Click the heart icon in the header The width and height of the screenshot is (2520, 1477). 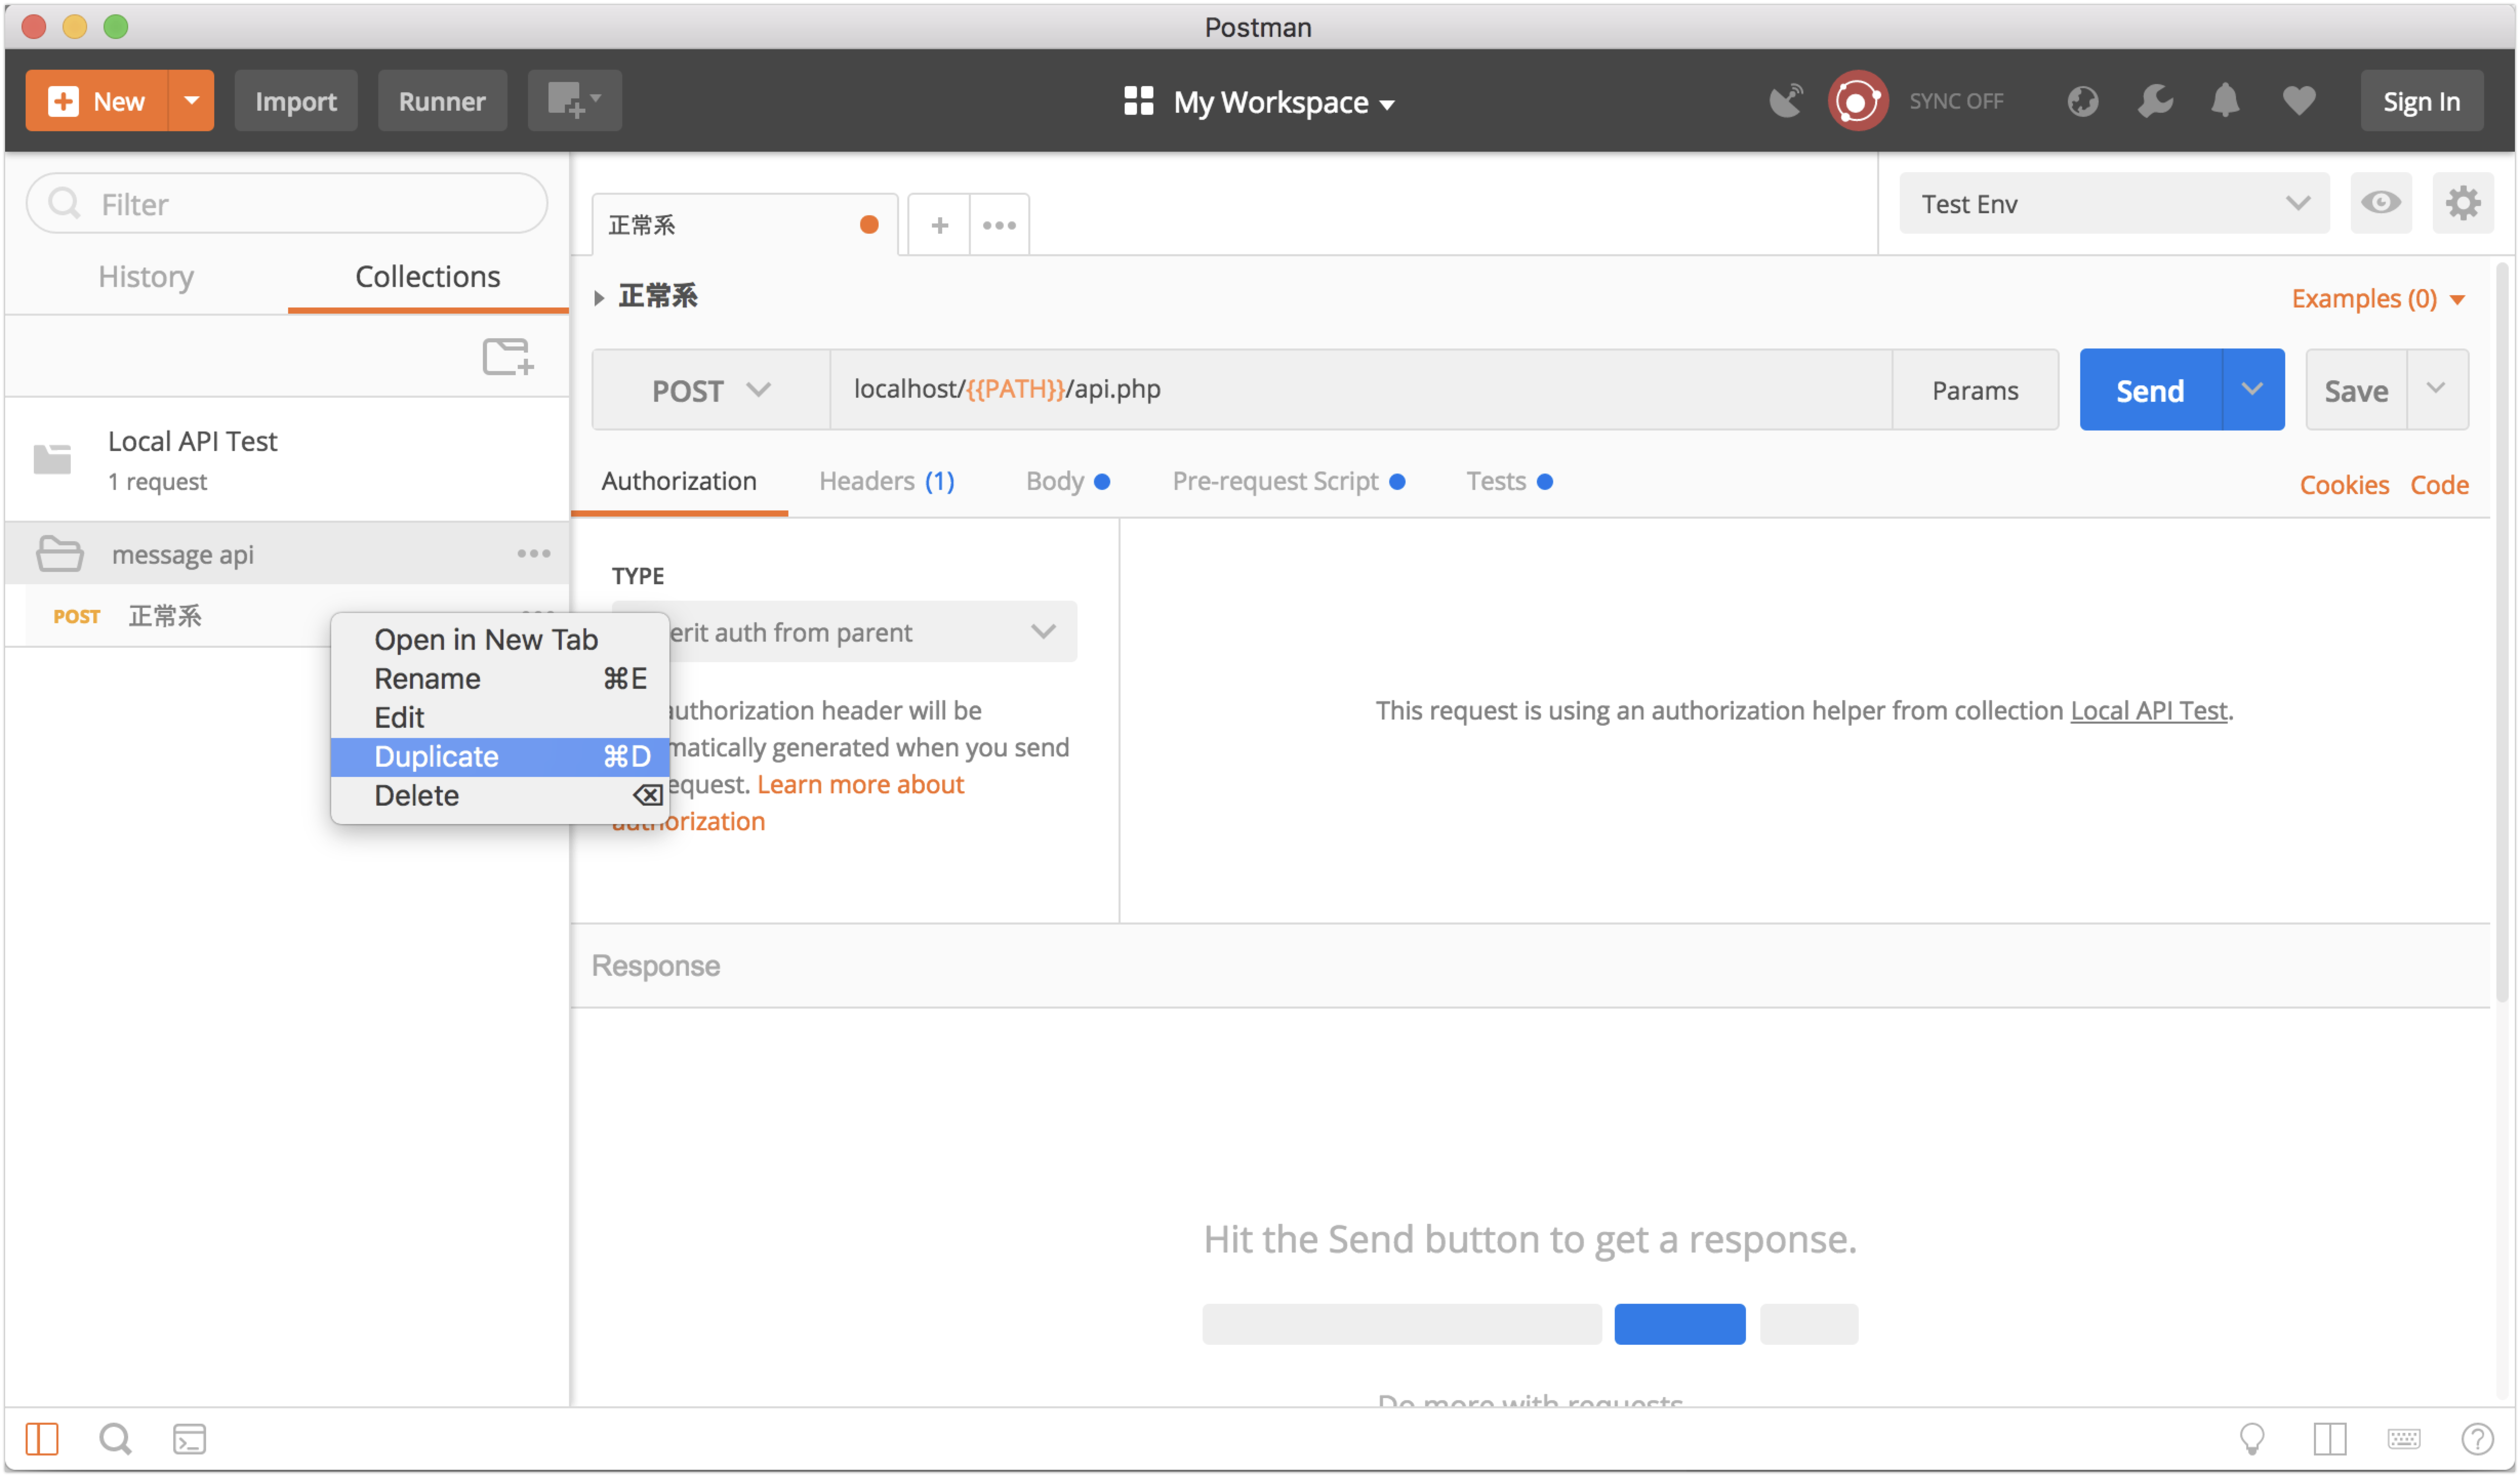tap(2300, 100)
